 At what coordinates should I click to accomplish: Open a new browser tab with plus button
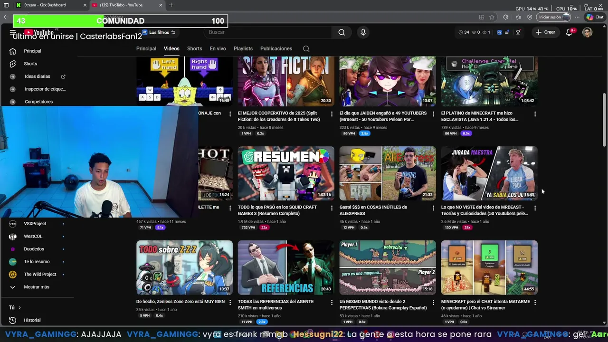(171, 5)
